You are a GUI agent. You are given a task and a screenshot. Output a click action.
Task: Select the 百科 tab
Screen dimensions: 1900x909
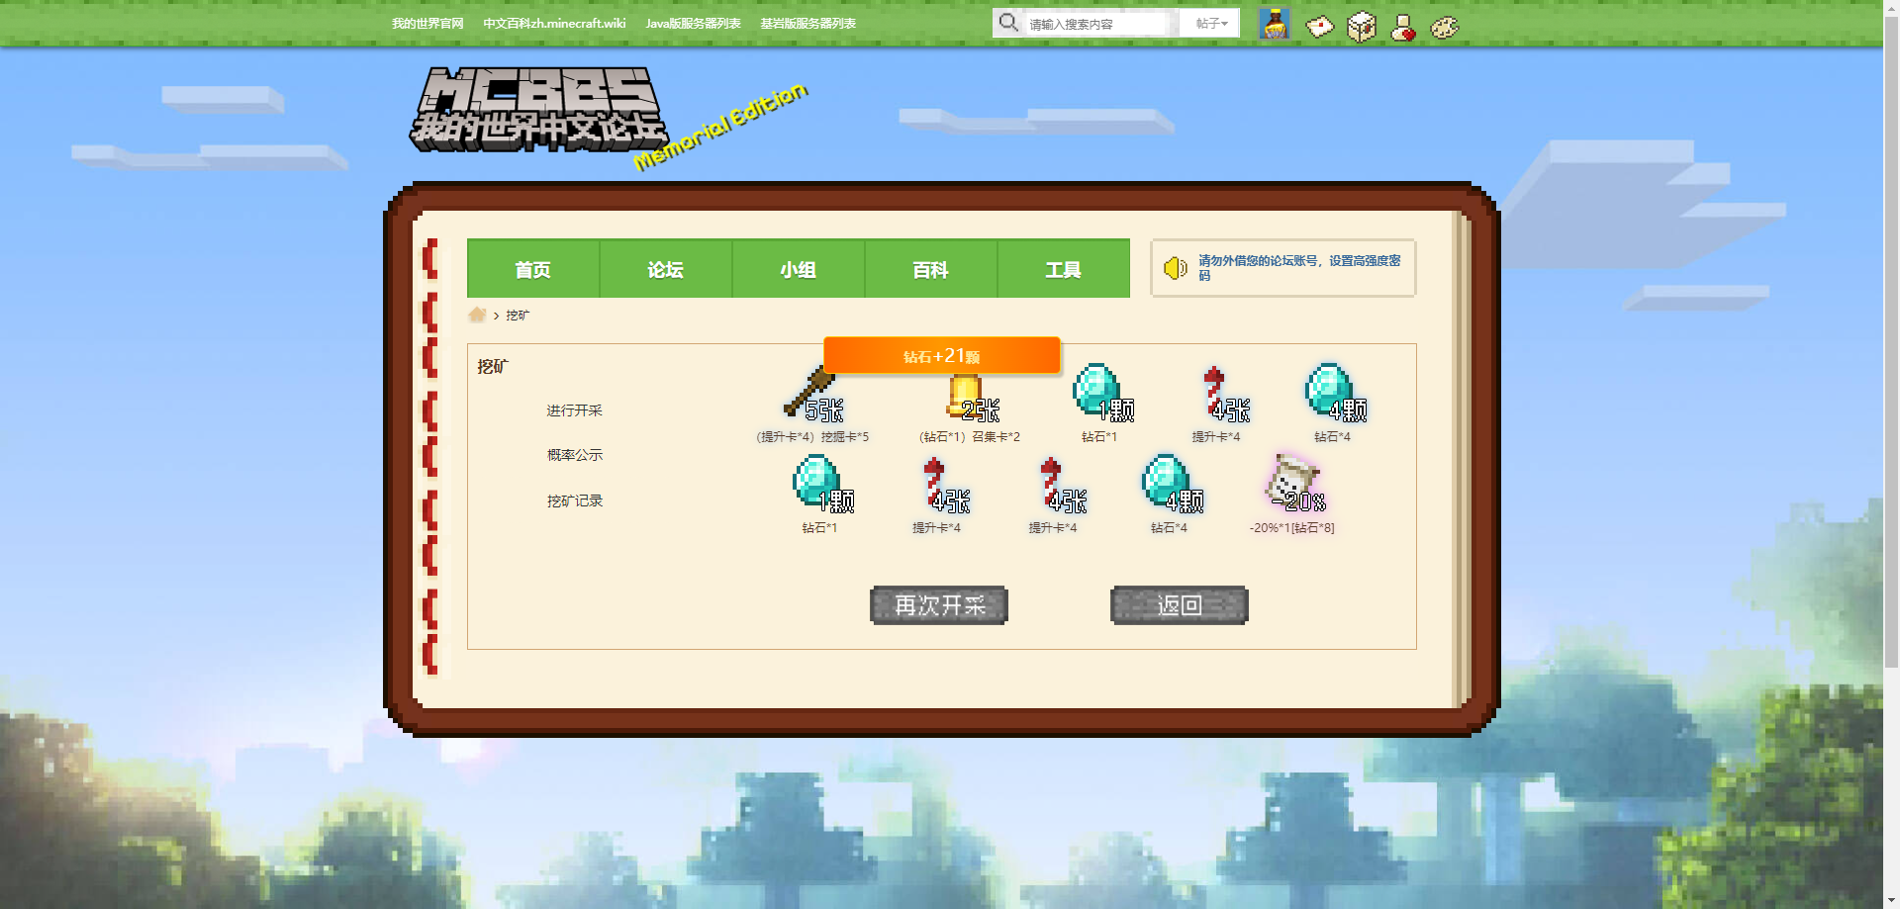[x=930, y=269]
